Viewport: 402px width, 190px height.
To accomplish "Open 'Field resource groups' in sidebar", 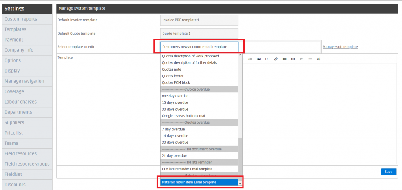I will [27, 164].
